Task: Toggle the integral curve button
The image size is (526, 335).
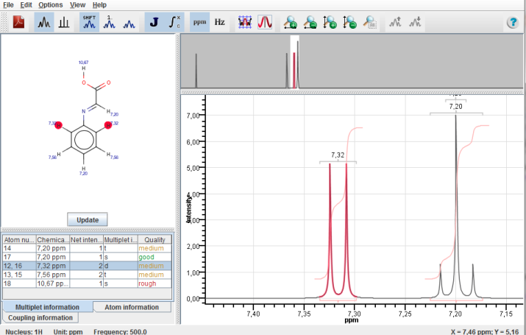Action: 174,22
